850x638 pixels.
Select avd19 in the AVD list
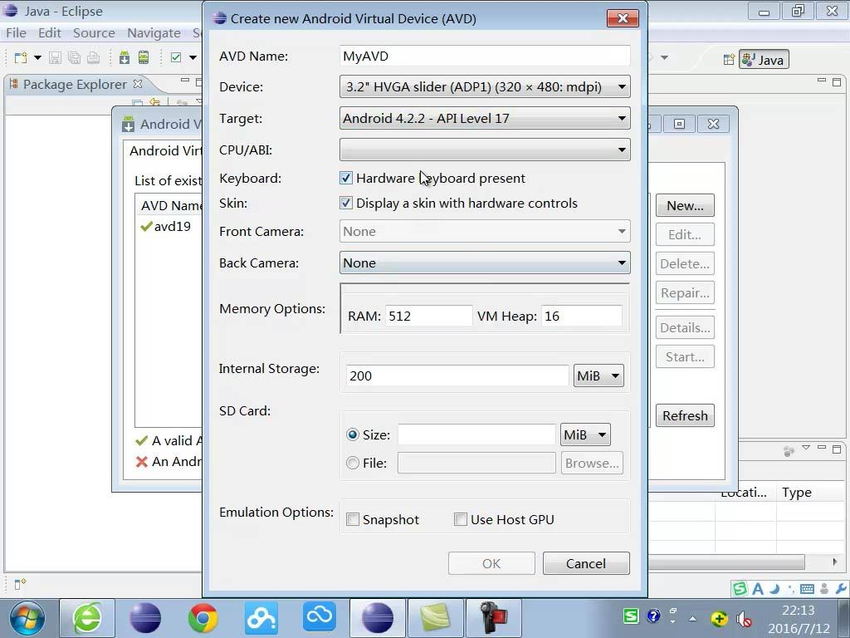tap(172, 226)
